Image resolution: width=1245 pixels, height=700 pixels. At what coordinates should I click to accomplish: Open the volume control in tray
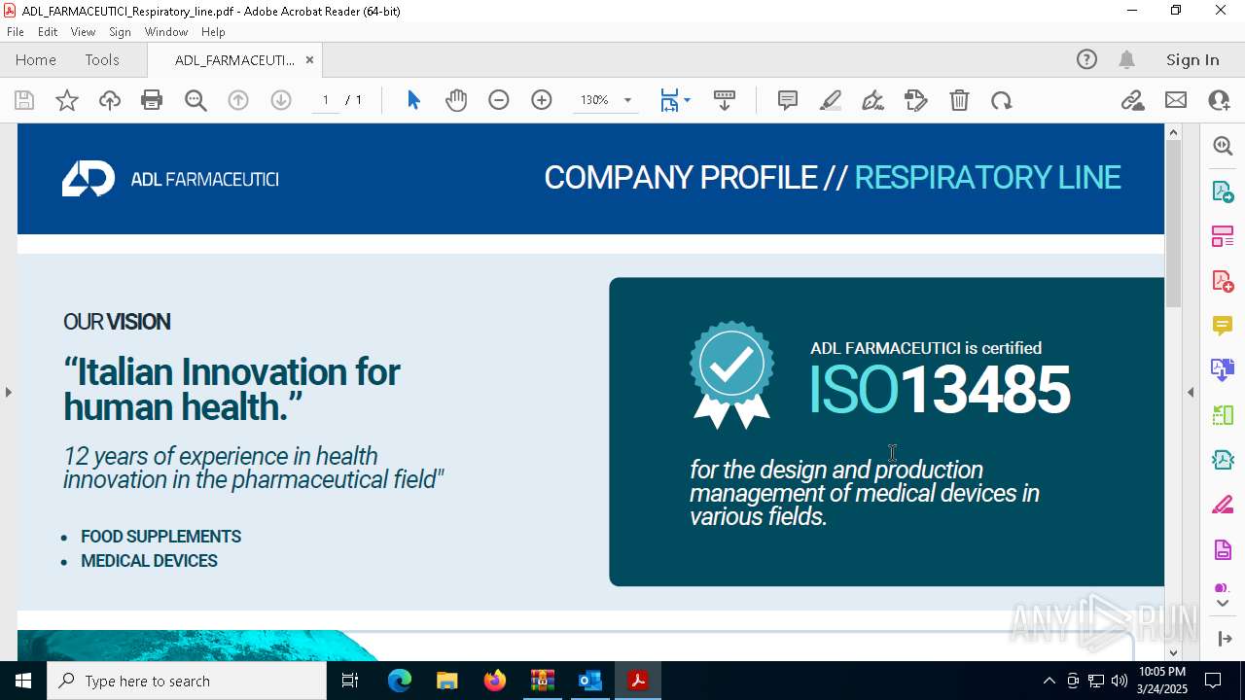click(1119, 681)
